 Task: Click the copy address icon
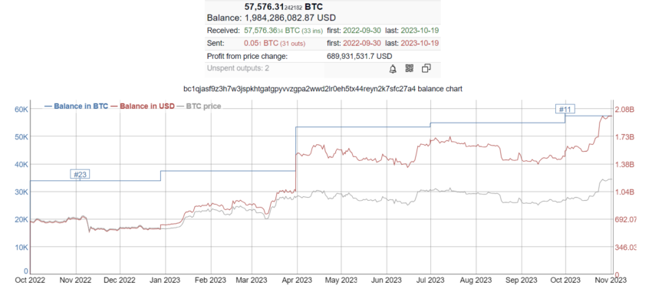point(426,68)
